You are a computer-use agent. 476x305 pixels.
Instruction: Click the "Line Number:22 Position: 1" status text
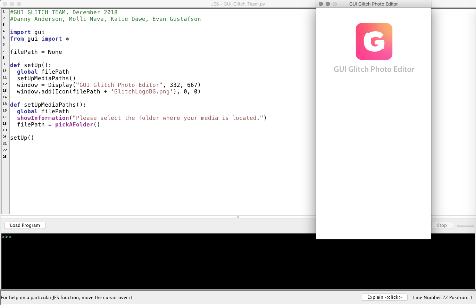pos(443,297)
